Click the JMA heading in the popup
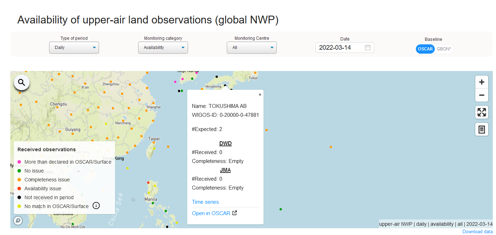496x235 pixels. pos(225,170)
